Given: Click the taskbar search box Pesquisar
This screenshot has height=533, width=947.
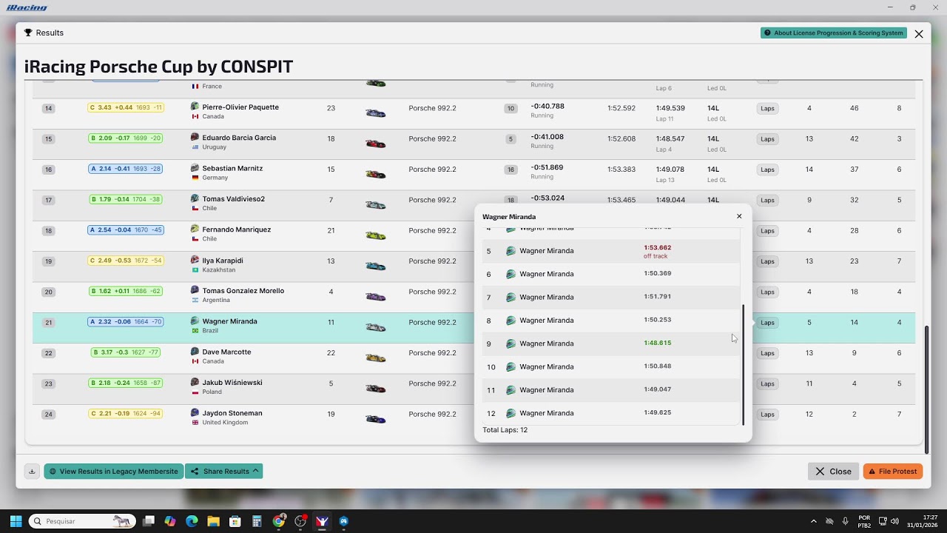Looking at the screenshot, I should click(82, 521).
